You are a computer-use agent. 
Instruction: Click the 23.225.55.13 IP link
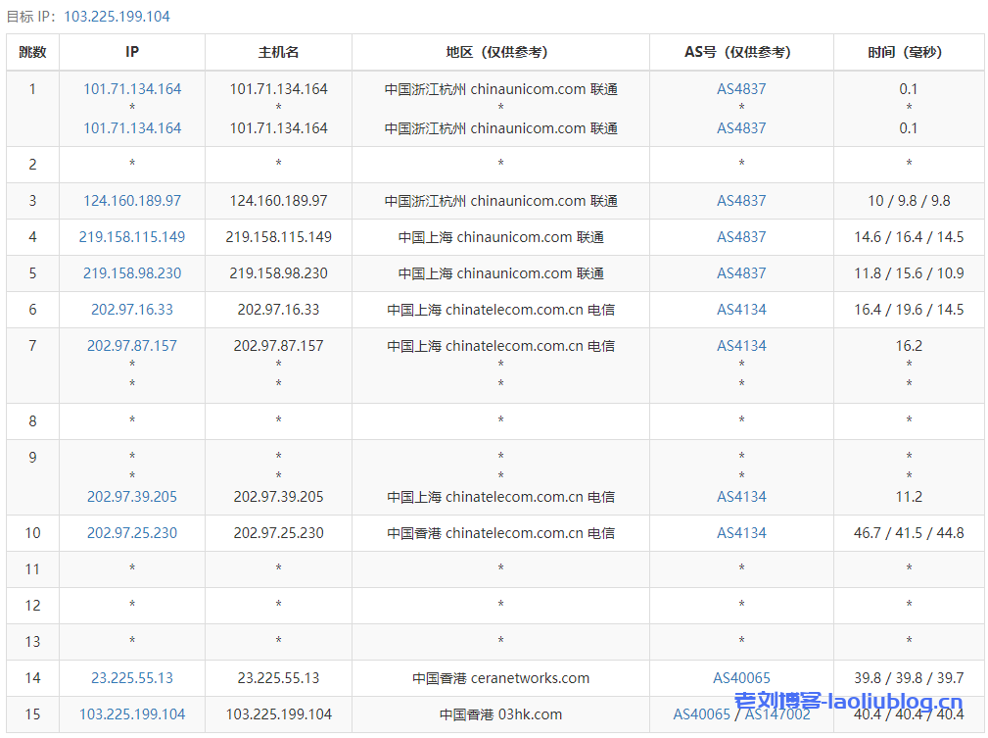pyautogui.click(x=132, y=678)
